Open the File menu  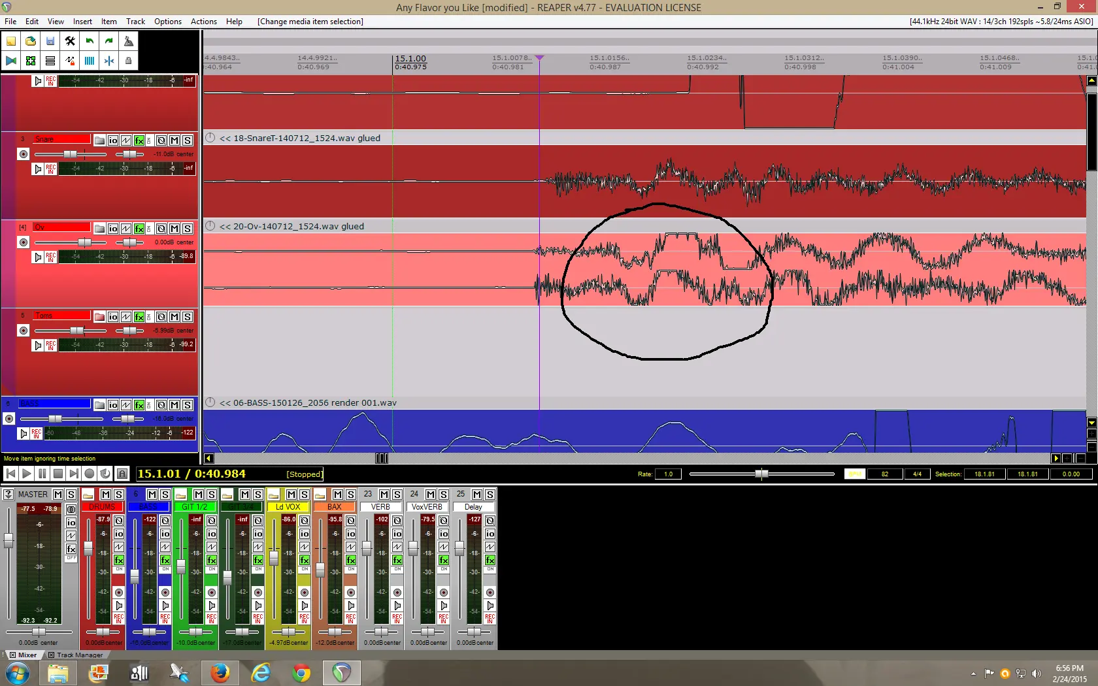coord(10,22)
